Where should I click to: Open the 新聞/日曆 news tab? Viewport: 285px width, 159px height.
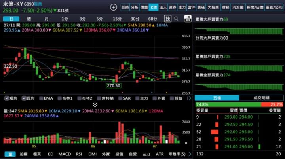255,7
